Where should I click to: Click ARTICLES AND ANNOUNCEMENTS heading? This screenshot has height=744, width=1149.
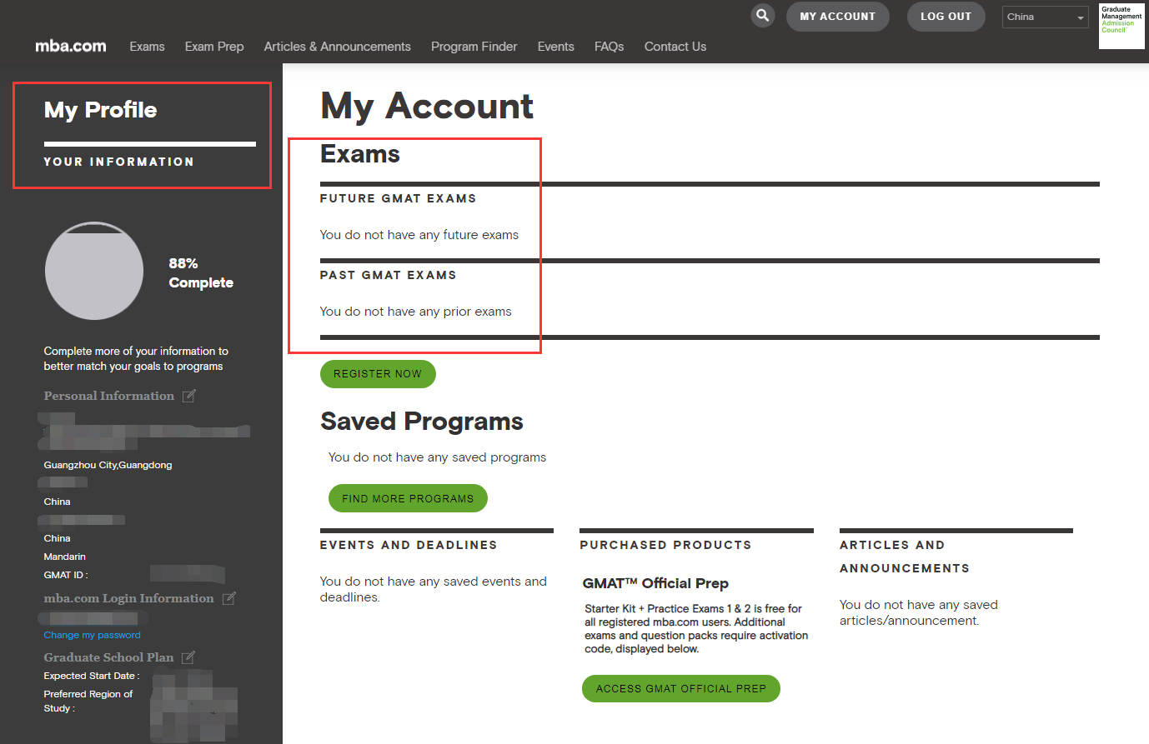(x=905, y=557)
